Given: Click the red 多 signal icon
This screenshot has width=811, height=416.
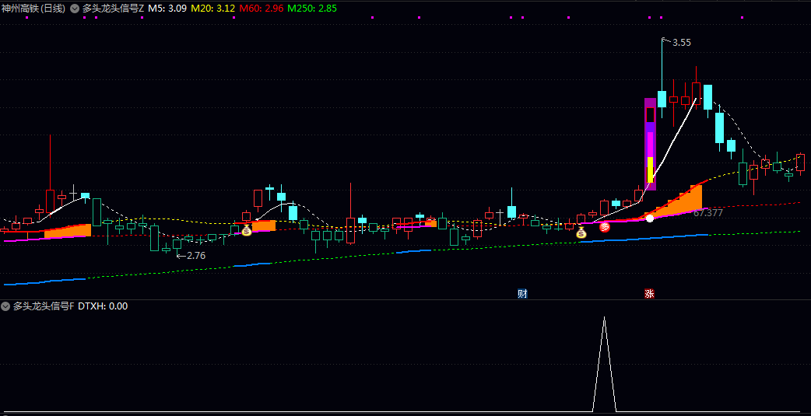Looking at the screenshot, I should (604, 227).
